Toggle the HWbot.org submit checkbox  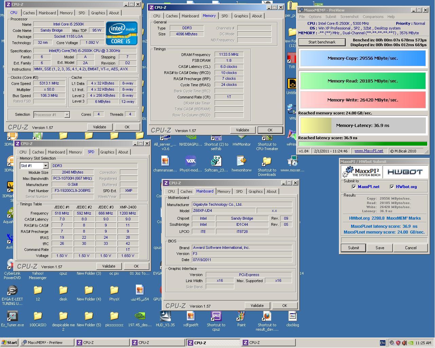392,187
